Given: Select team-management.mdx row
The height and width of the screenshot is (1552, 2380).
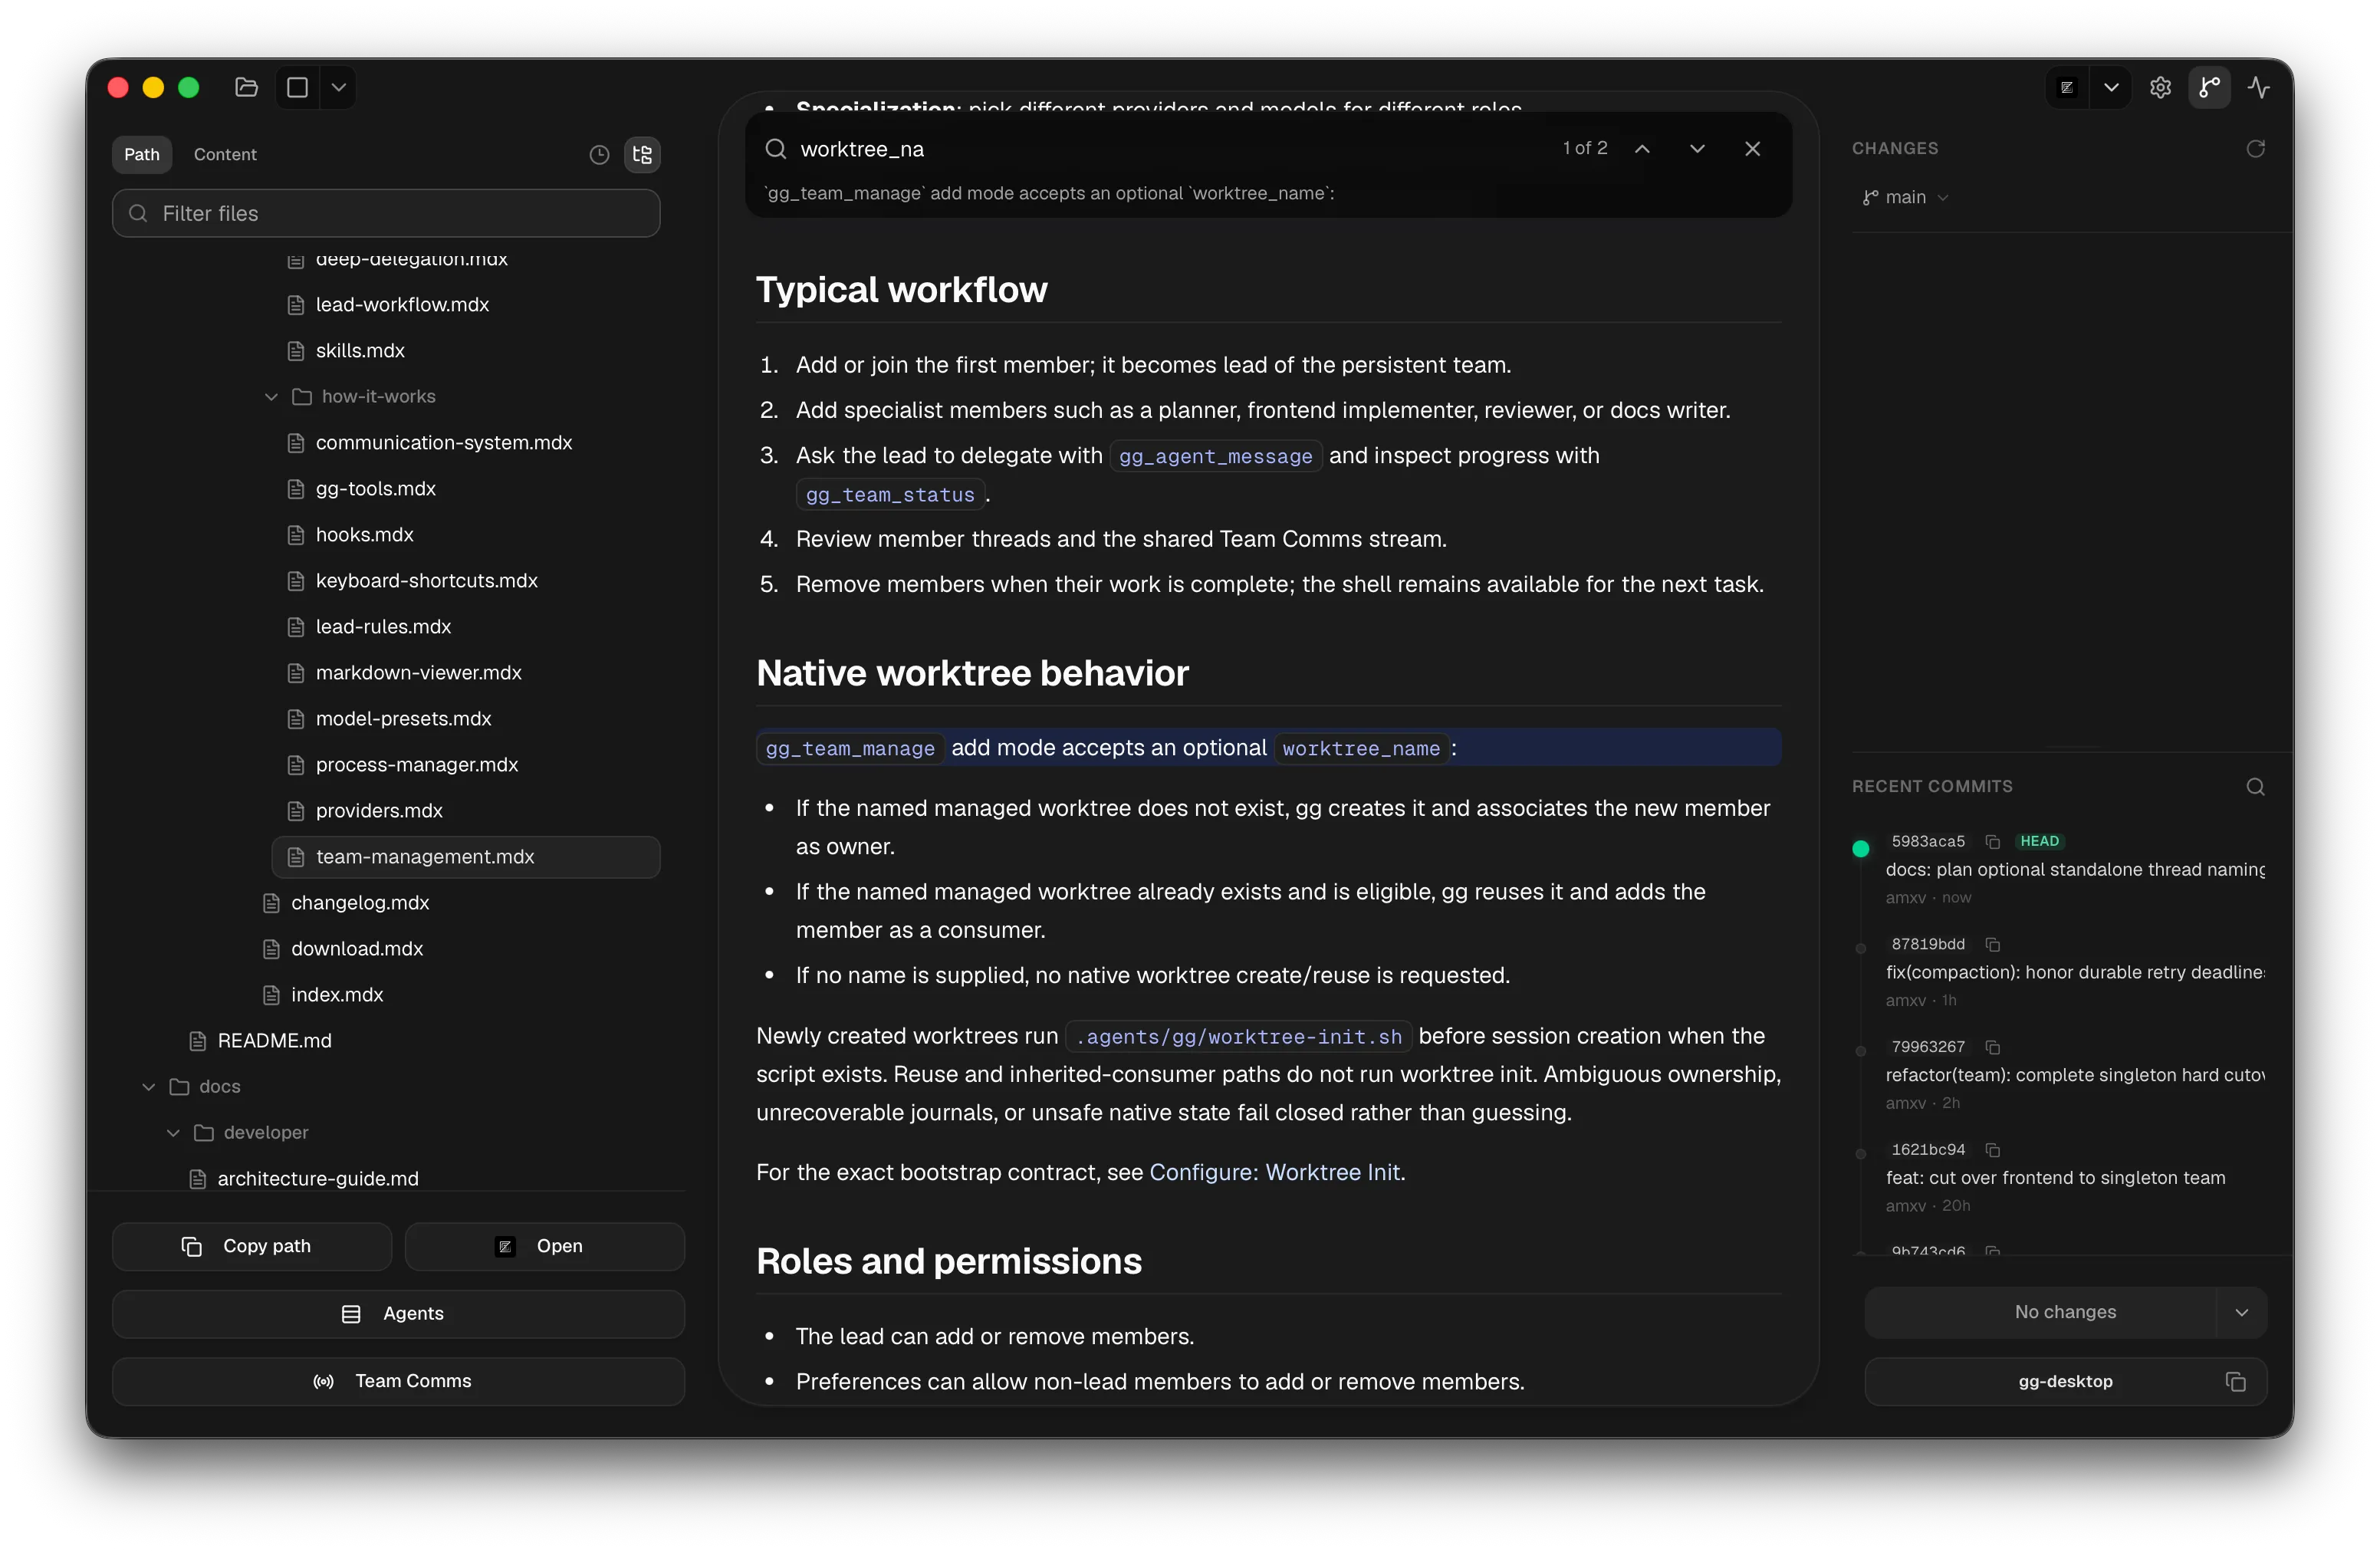Looking at the screenshot, I should point(466,856).
